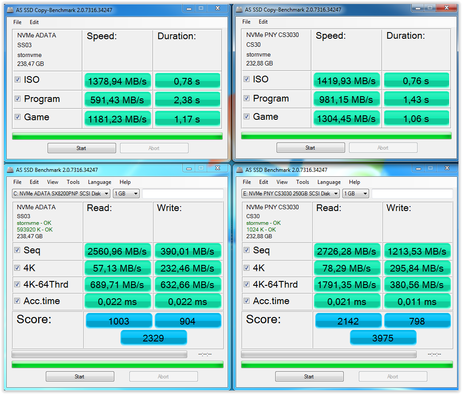This screenshot has width=462, height=394.
Task: Uncheck Program in ADATA Copy-Benchmark window
Action: pos(18,99)
